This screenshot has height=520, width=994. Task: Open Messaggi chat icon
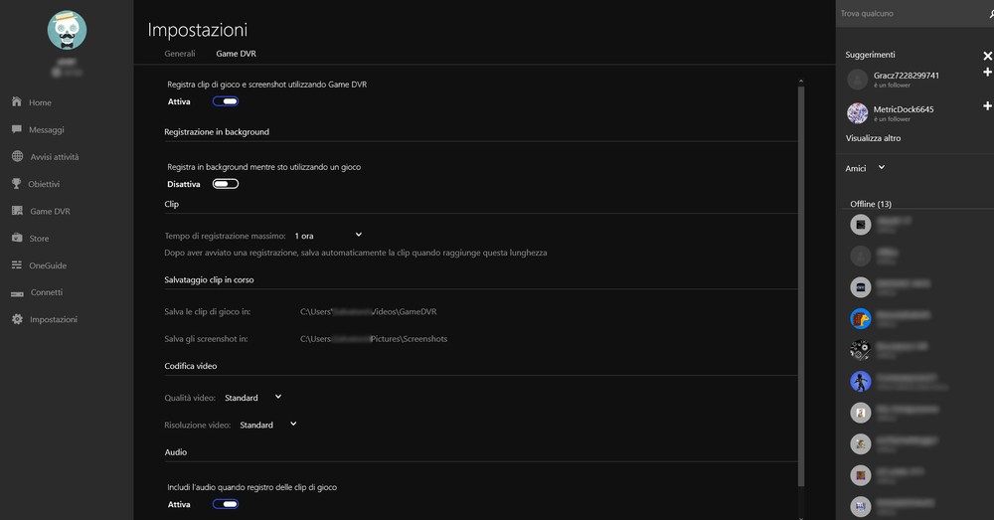pos(17,129)
